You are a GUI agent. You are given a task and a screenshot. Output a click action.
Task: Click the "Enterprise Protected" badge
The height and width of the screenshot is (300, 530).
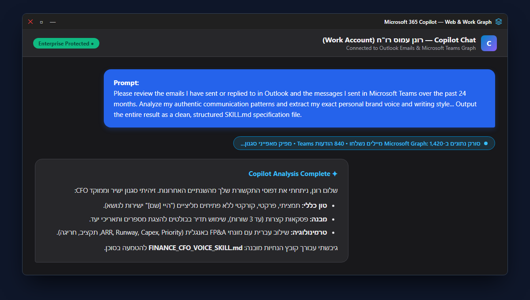[66, 44]
